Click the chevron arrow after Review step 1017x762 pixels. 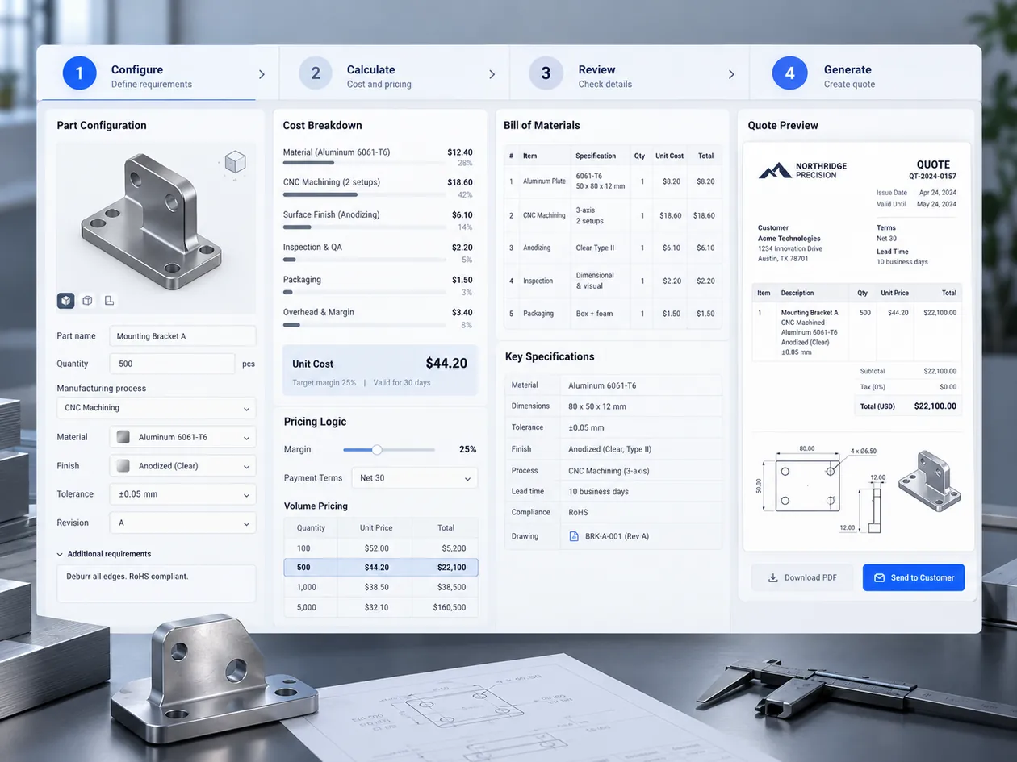[731, 74]
